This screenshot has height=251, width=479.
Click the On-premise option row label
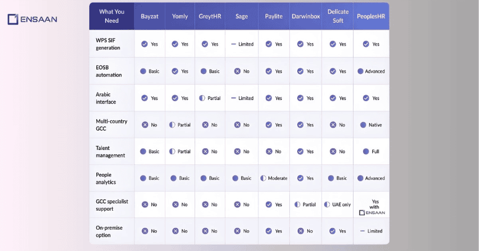(109, 231)
